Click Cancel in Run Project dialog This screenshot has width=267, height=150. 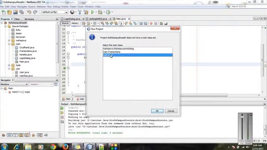(171, 111)
